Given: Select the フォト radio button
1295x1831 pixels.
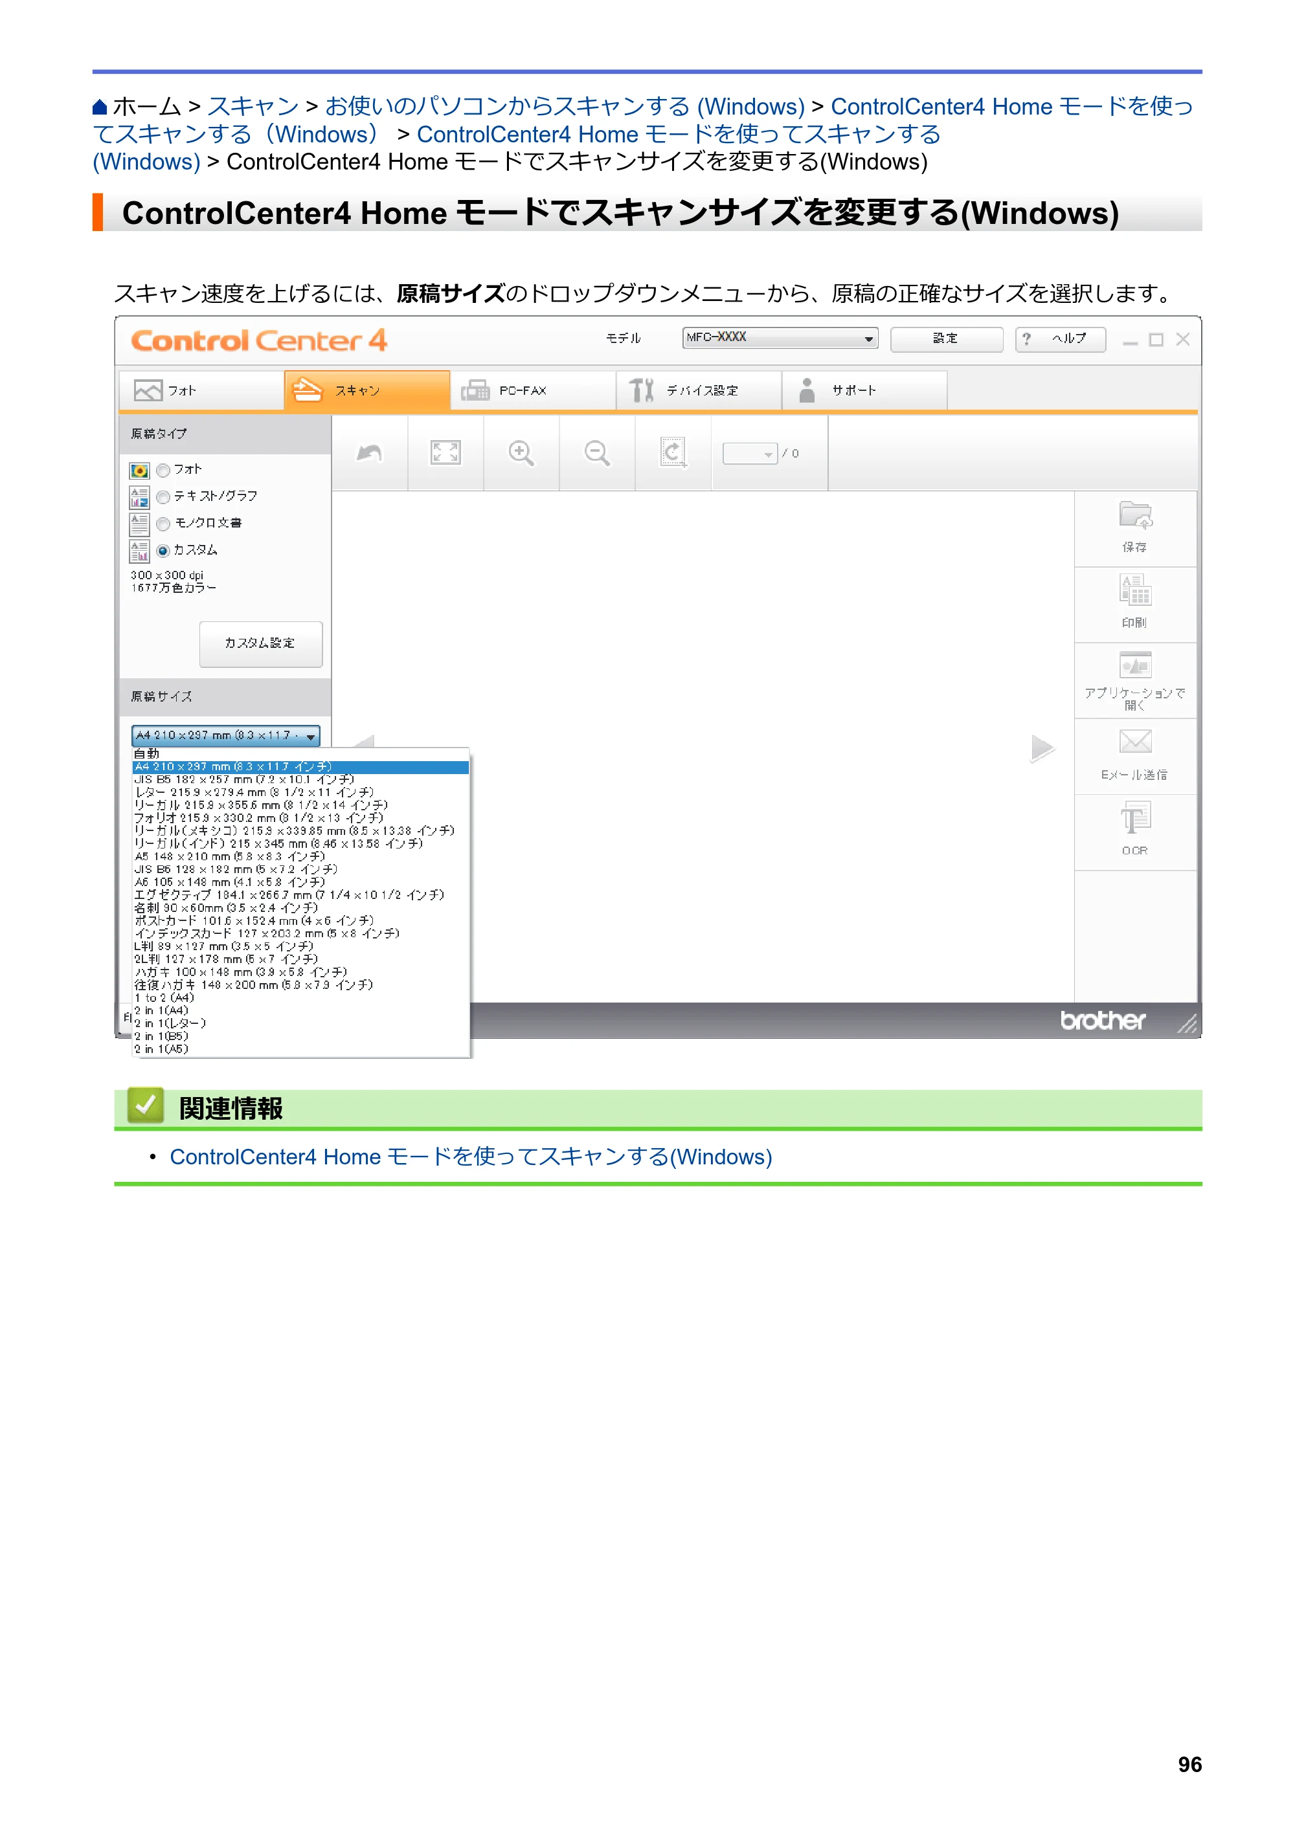Looking at the screenshot, I should (x=163, y=471).
